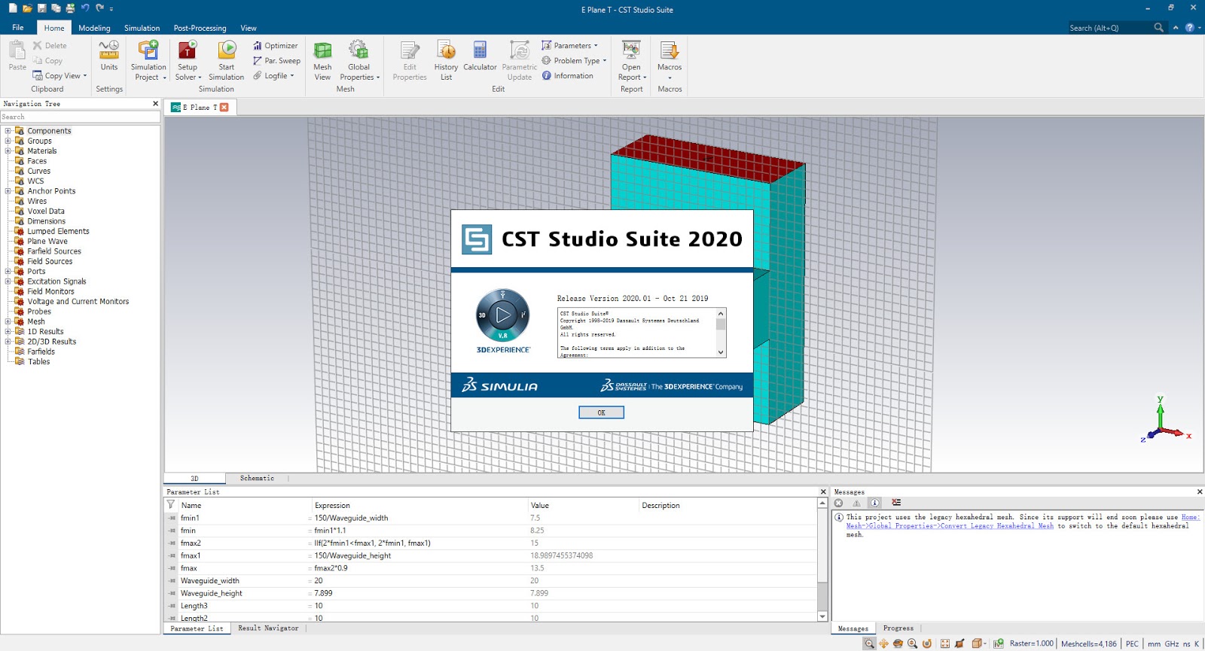
Task: Click the new file icon in the title bar
Action: click(x=13, y=8)
